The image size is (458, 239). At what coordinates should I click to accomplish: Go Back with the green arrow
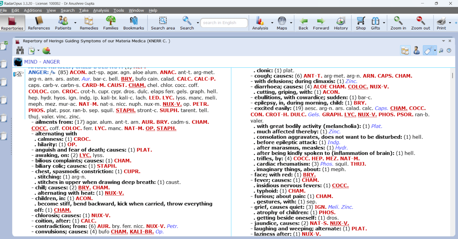click(x=303, y=23)
